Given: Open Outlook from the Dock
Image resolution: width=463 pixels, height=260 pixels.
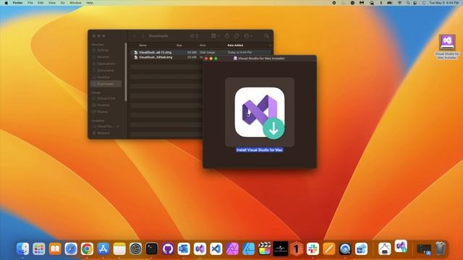Looking at the screenshot, I should pyautogui.click(x=184, y=248).
